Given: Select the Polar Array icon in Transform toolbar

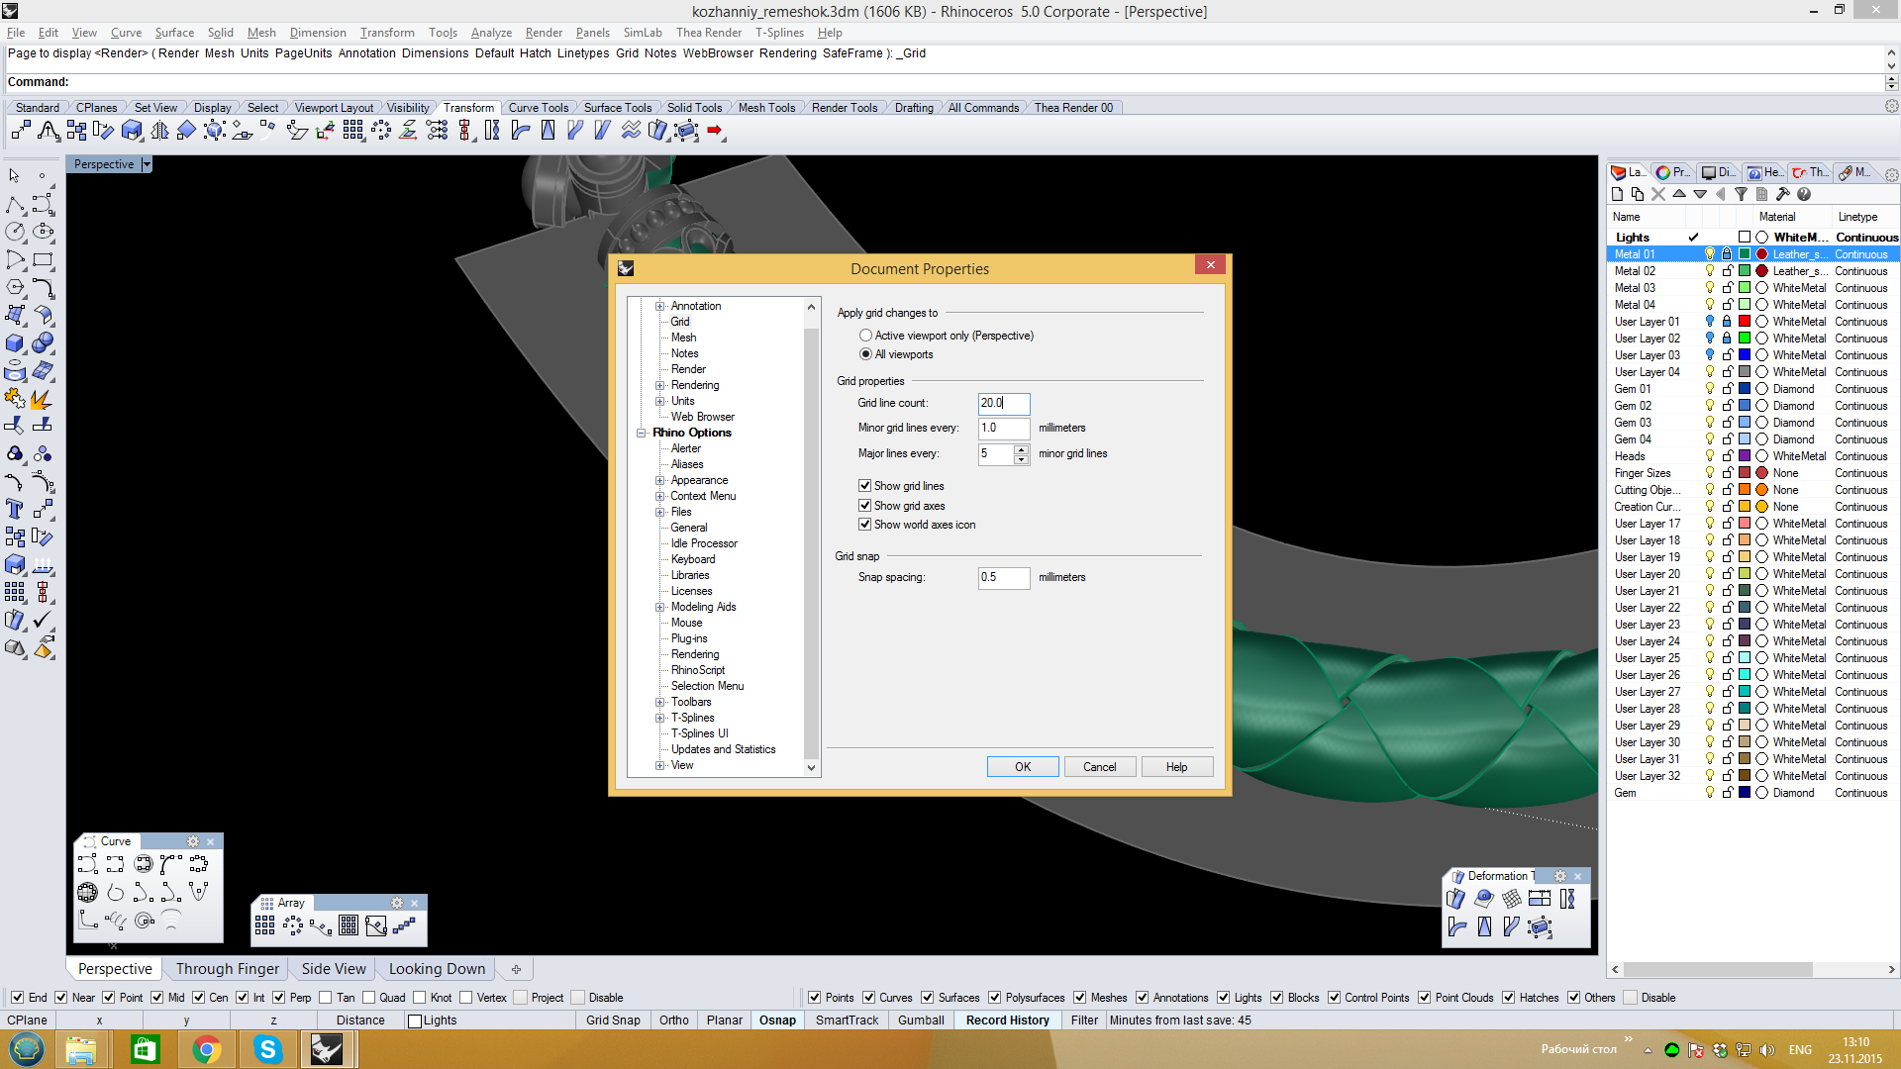Looking at the screenshot, I should point(381,130).
